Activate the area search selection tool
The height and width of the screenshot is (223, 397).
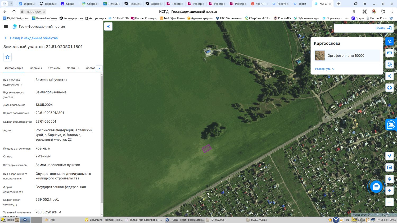tap(390, 64)
